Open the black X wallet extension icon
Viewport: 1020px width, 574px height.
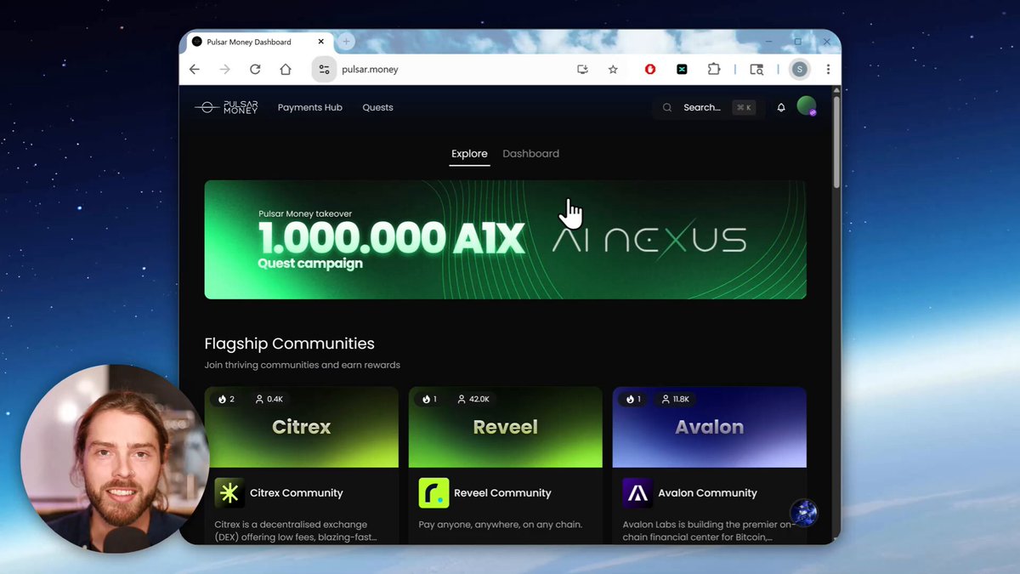click(682, 70)
